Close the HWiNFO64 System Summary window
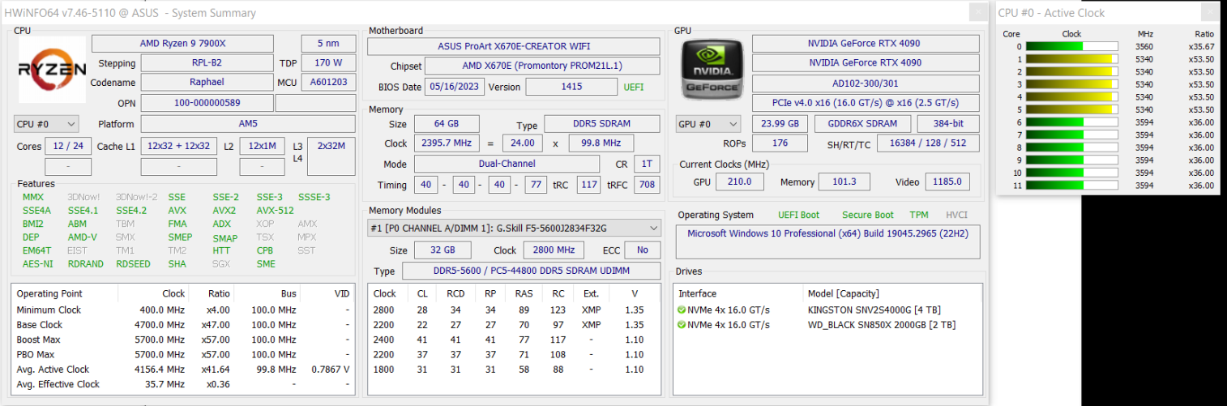 (x=979, y=13)
